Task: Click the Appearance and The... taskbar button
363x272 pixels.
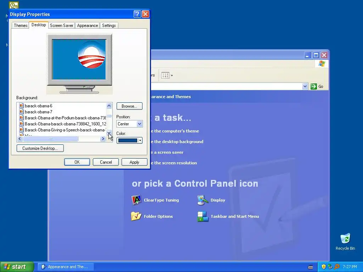Action: click(x=66, y=267)
